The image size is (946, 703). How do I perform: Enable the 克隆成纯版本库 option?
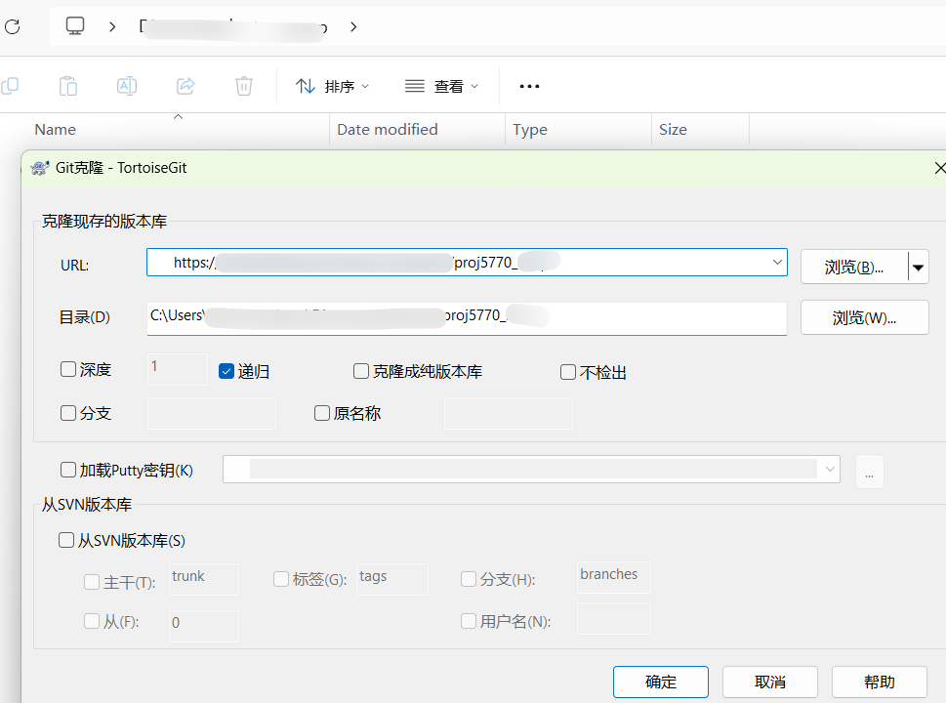[x=361, y=371]
